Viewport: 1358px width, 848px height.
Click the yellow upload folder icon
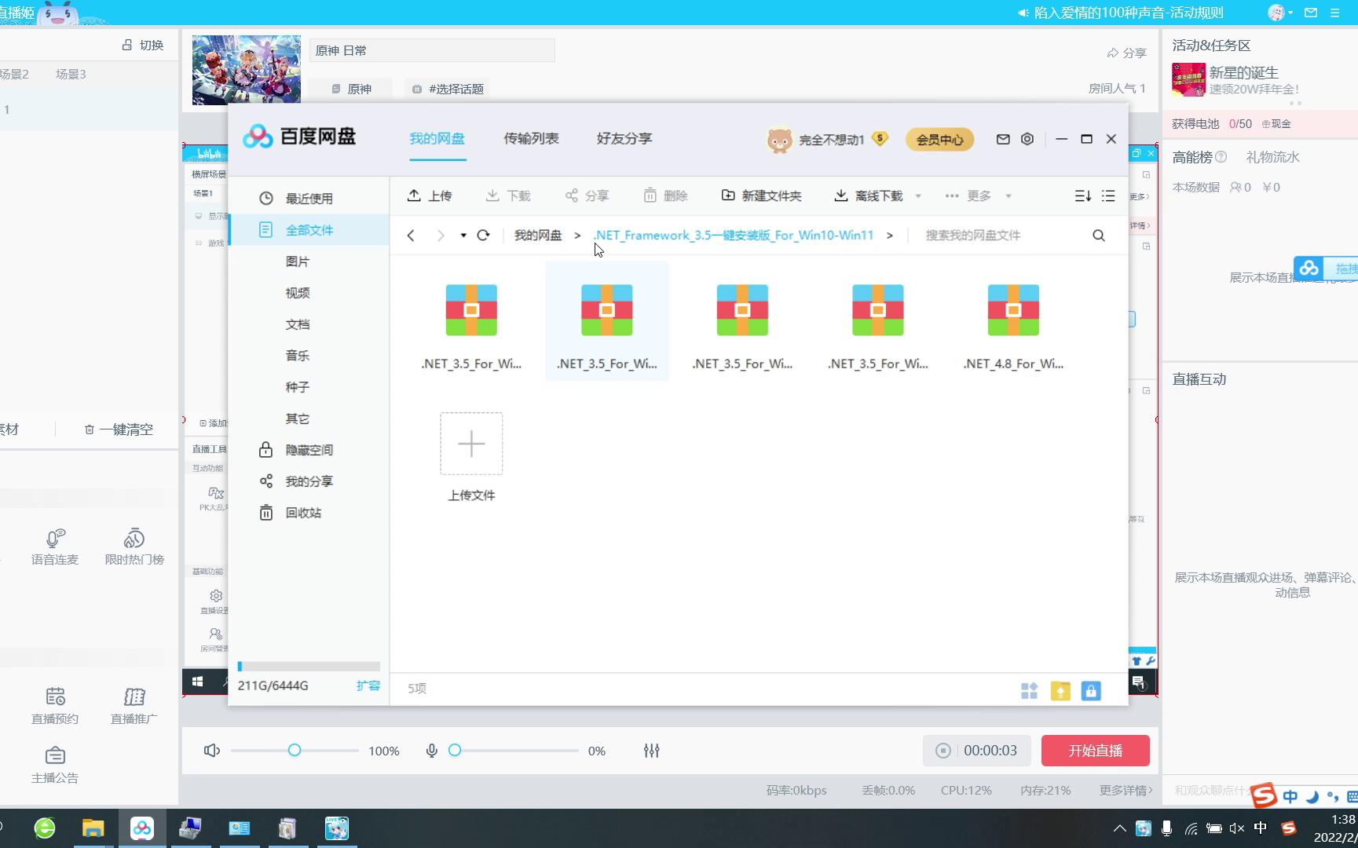point(1060,690)
